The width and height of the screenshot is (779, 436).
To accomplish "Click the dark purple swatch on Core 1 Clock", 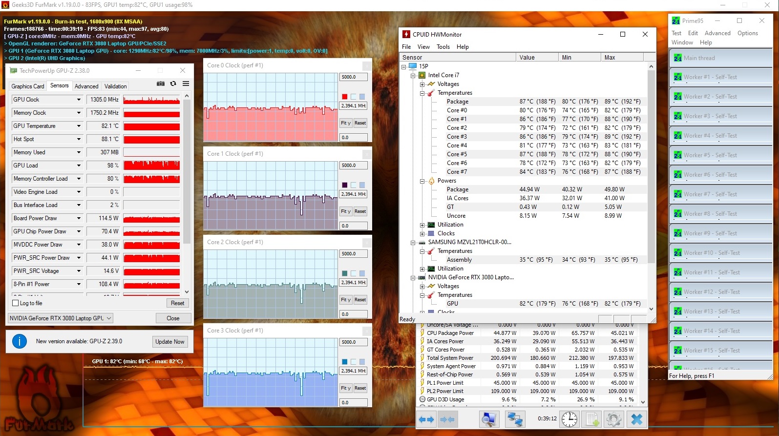I will click(x=345, y=185).
